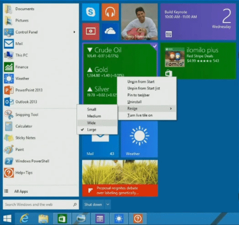Launch Weather app from Start list
Viewport: 239px width, 225px height.
(41, 78)
